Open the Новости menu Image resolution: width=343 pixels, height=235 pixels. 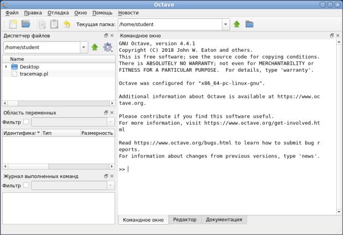(x=128, y=13)
